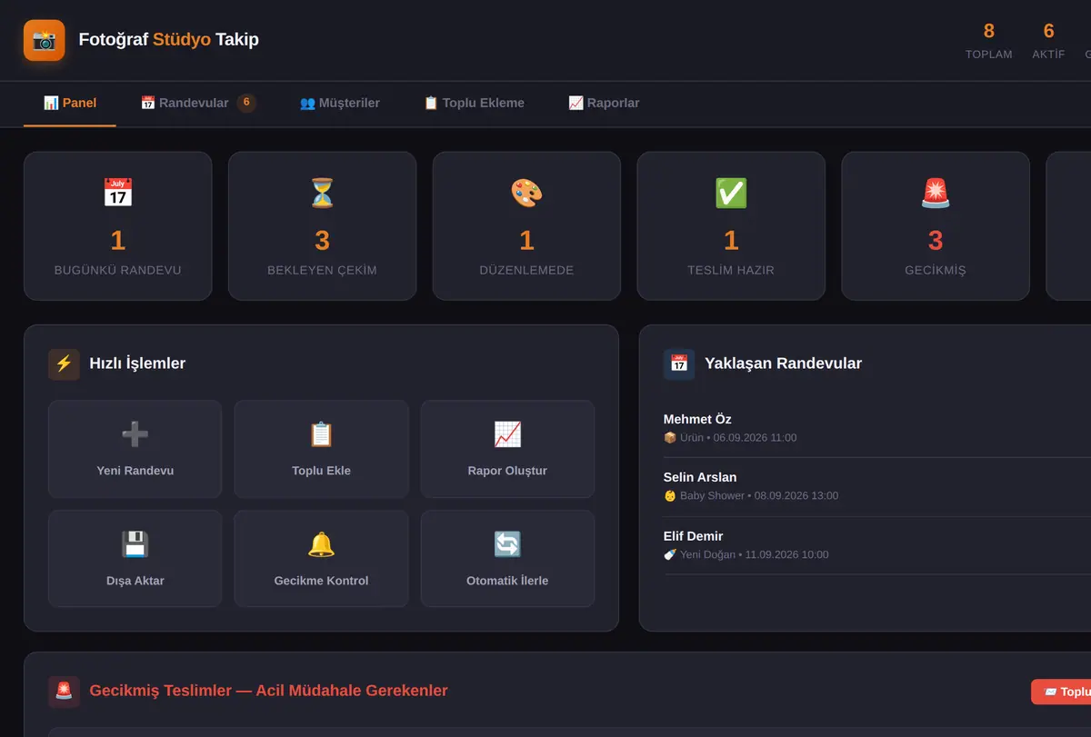Screen dimensions: 1091x737
Task: Click the Yaklaşan Randevular heading
Action: pos(783,364)
